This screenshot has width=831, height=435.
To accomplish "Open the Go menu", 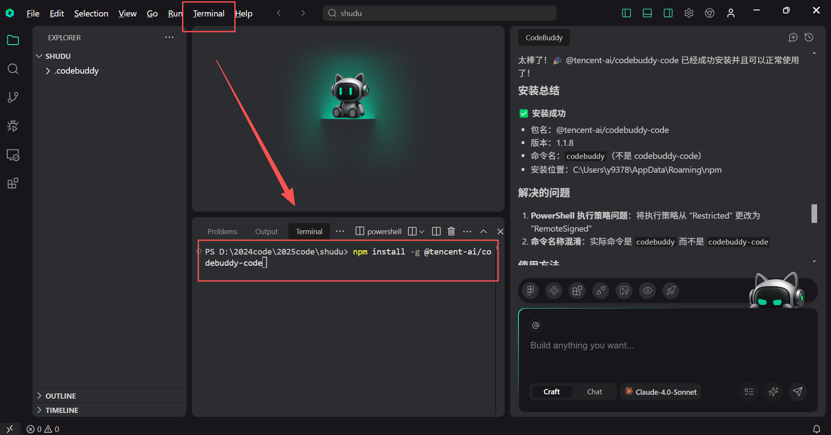I will coord(152,13).
